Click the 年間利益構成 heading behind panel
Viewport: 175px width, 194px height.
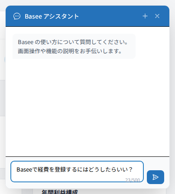(60, 192)
